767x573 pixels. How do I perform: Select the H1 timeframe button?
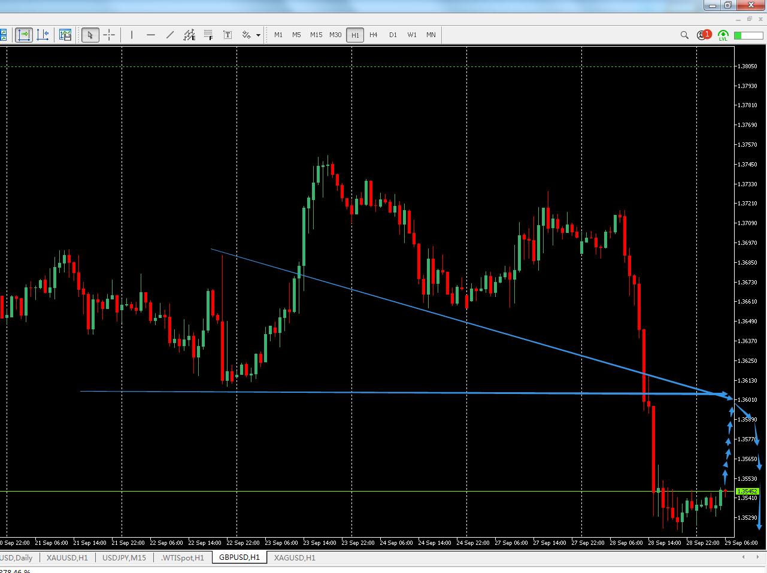tap(355, 35)
